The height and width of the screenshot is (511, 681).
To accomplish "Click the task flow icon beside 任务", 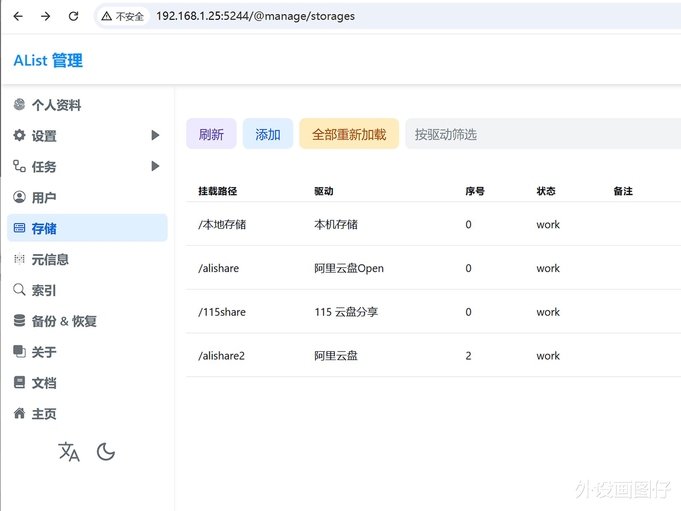I will [19, 166].
